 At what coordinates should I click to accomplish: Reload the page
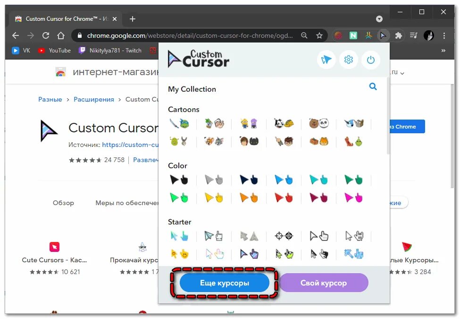coord(45,35)
